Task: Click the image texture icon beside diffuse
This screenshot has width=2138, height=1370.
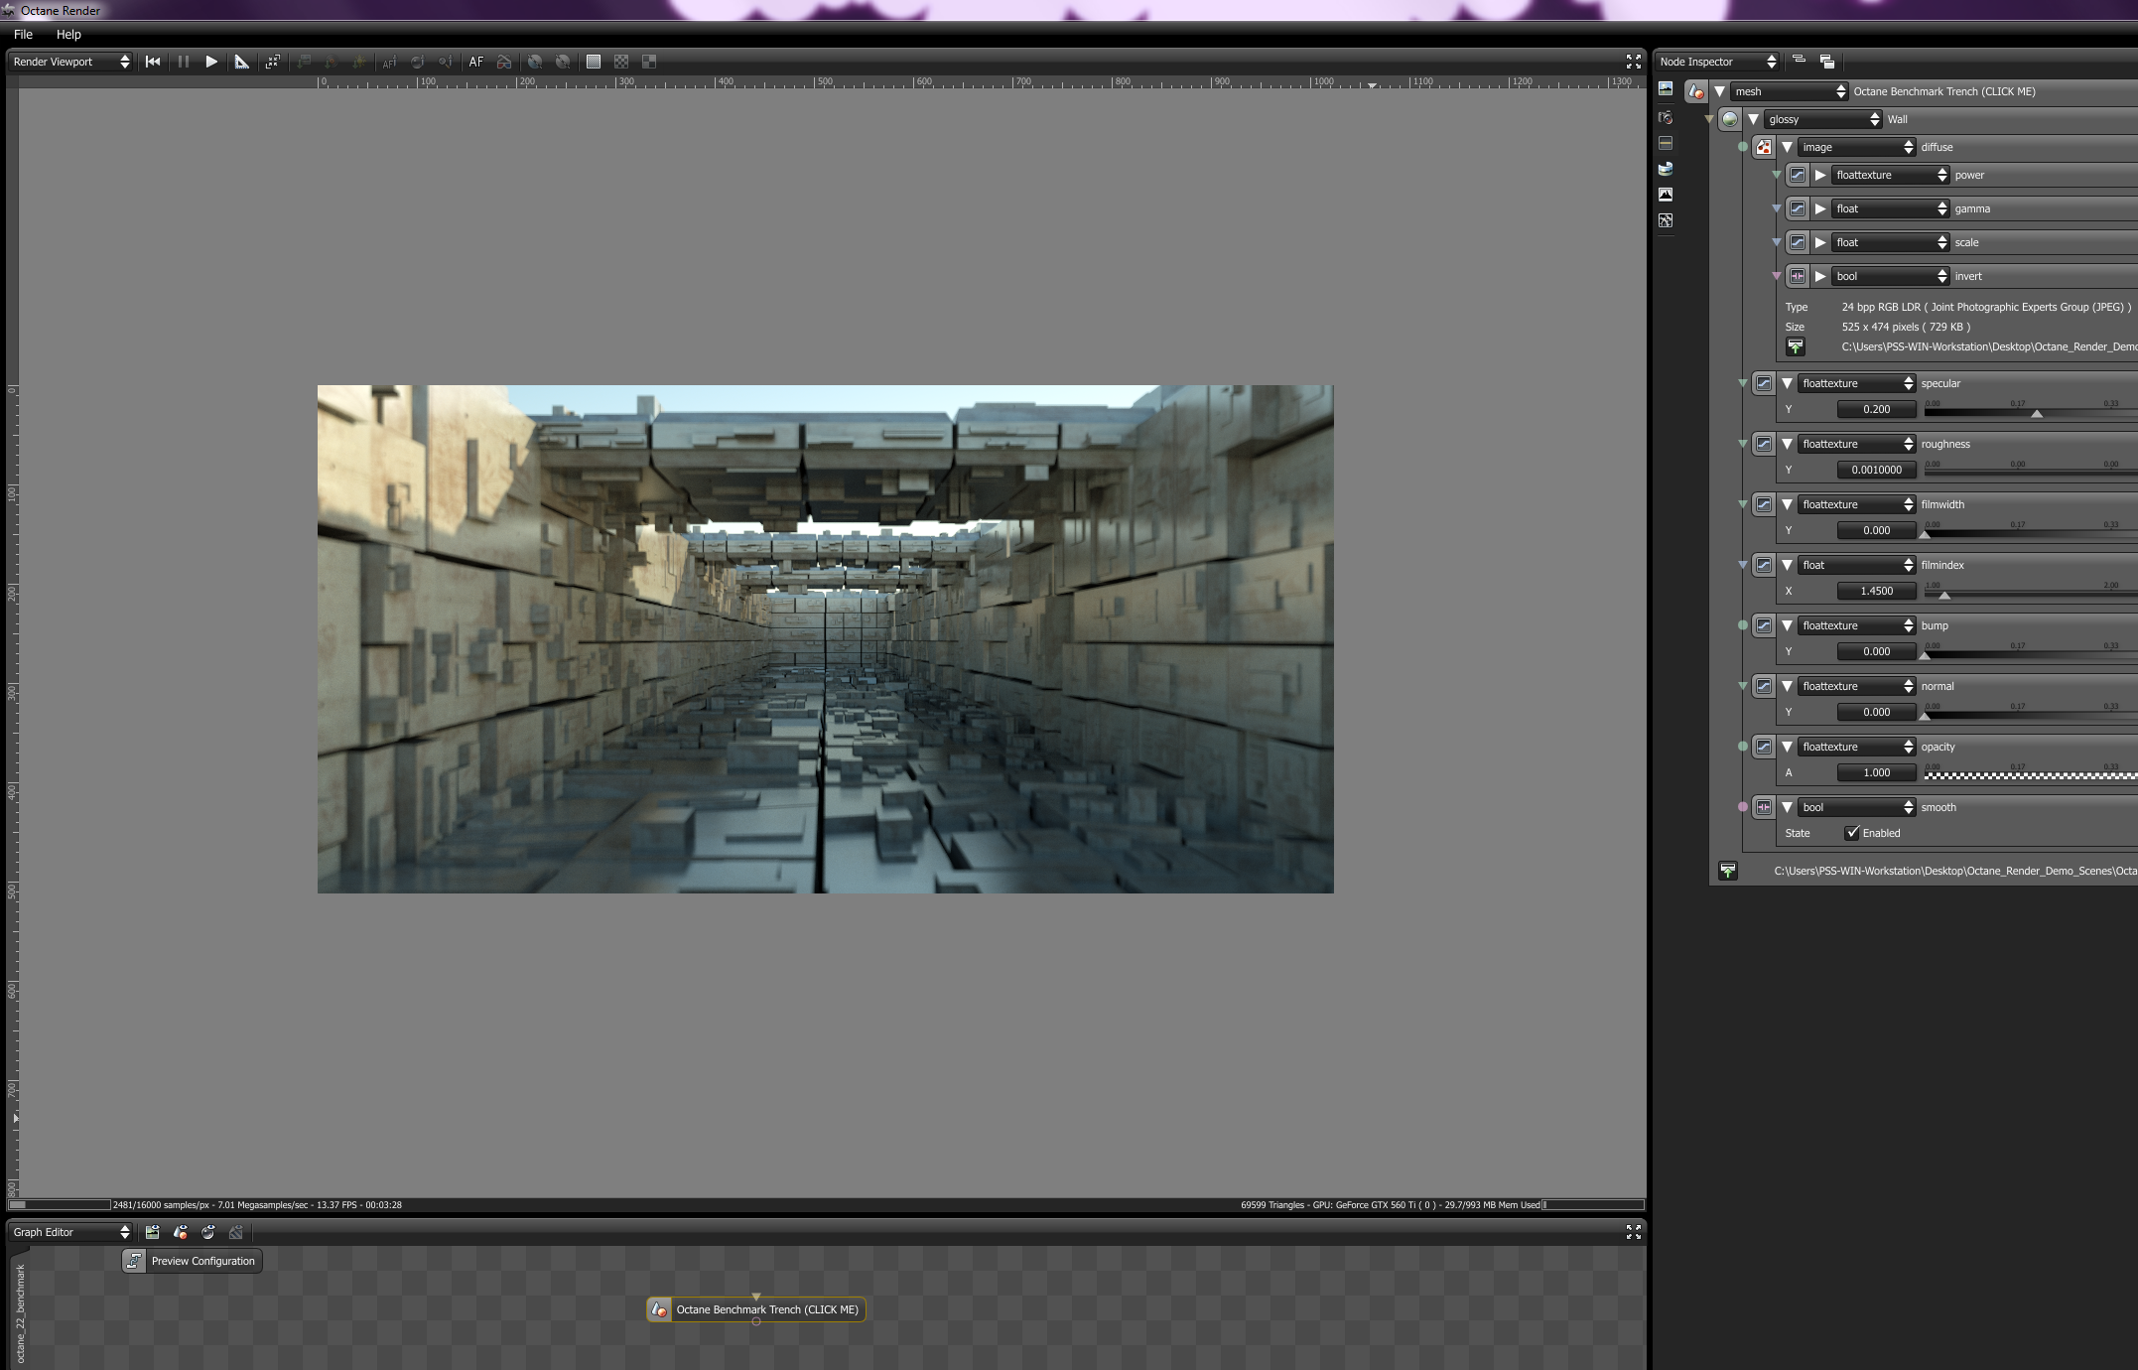Action: [1764, 147]
